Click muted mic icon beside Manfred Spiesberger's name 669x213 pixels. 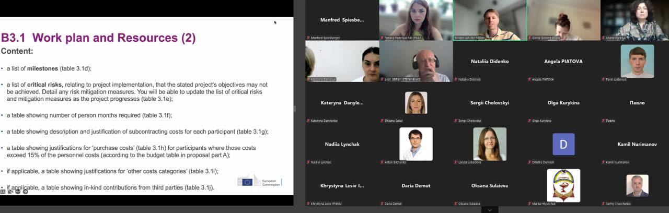click(x=308, y=38)
